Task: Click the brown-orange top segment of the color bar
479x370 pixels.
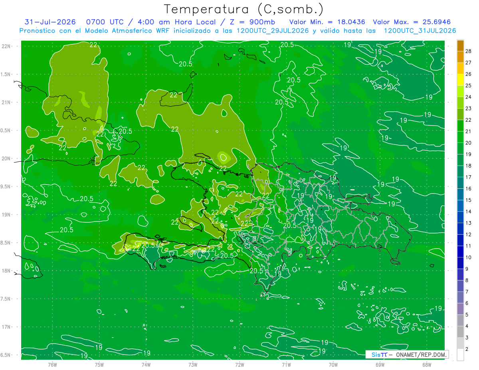Action: [460, 46]
